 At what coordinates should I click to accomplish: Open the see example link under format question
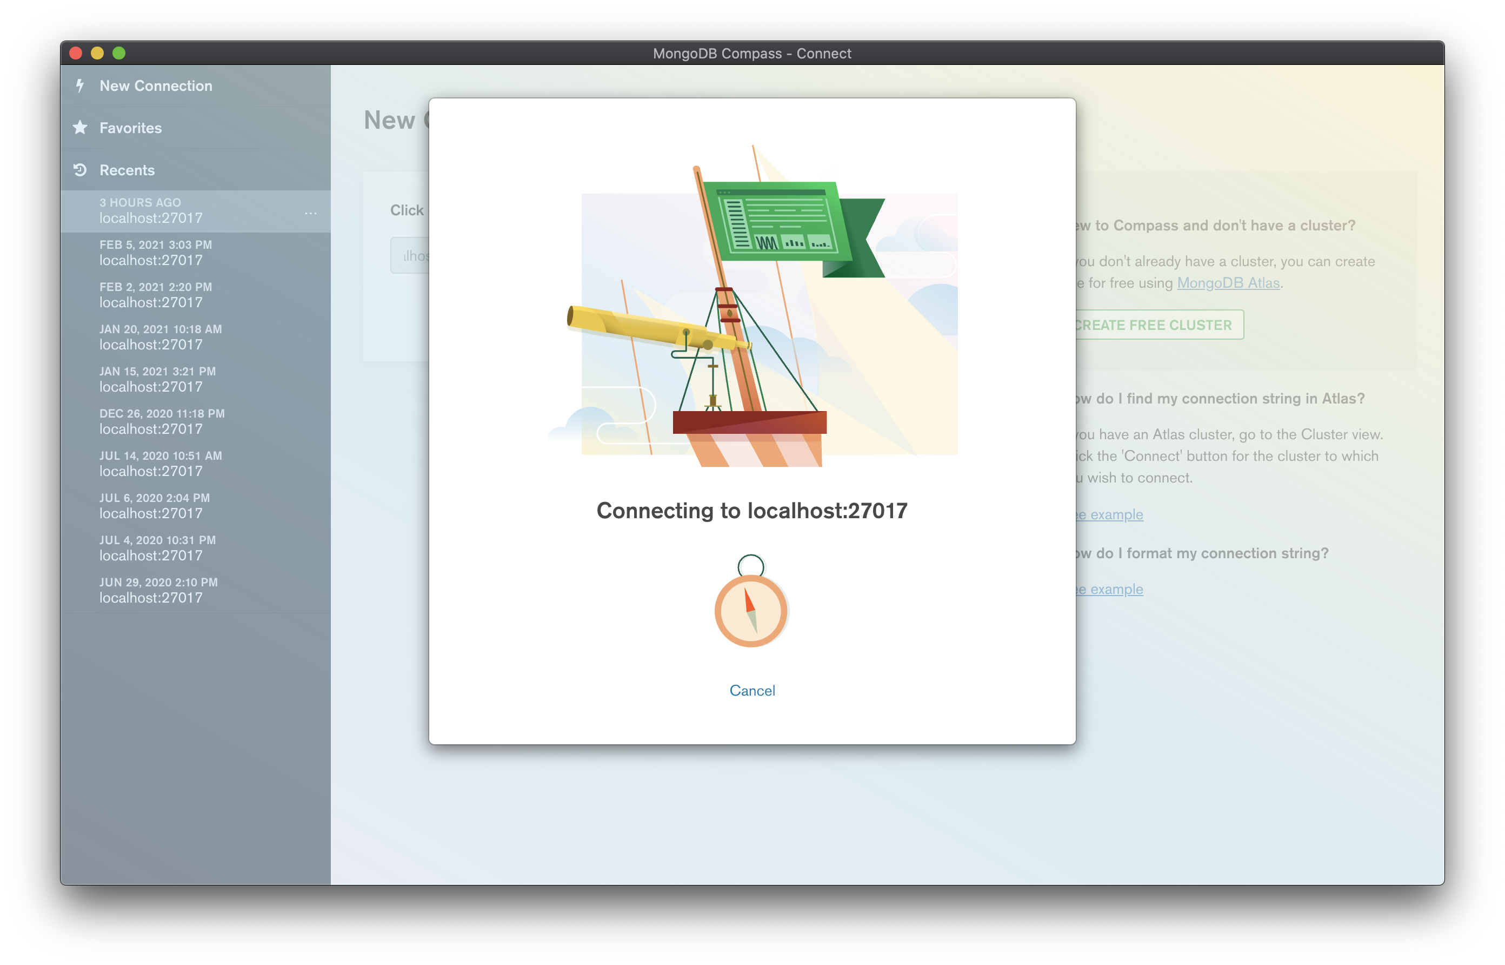(x=1109, y=589)
